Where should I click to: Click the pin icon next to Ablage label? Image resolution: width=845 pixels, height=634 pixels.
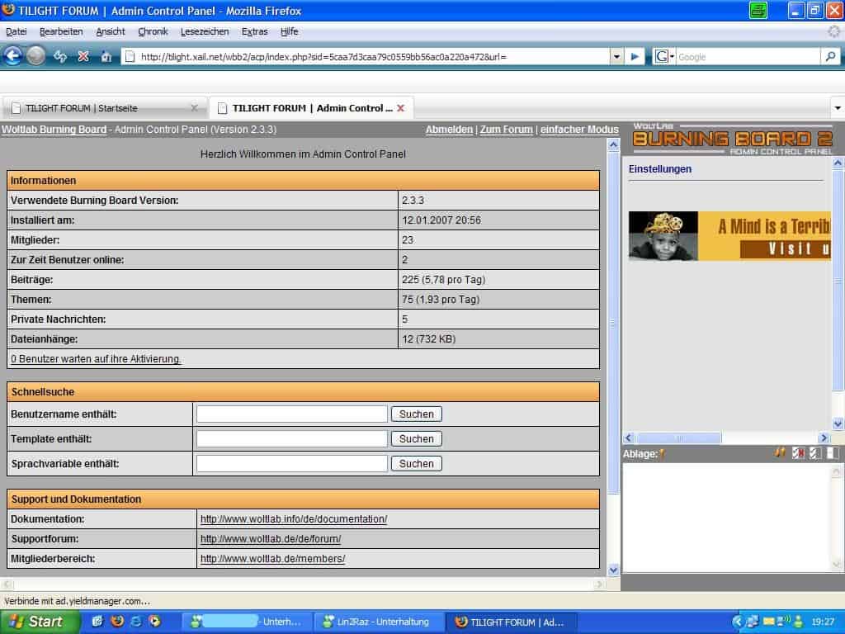[663, 454]
